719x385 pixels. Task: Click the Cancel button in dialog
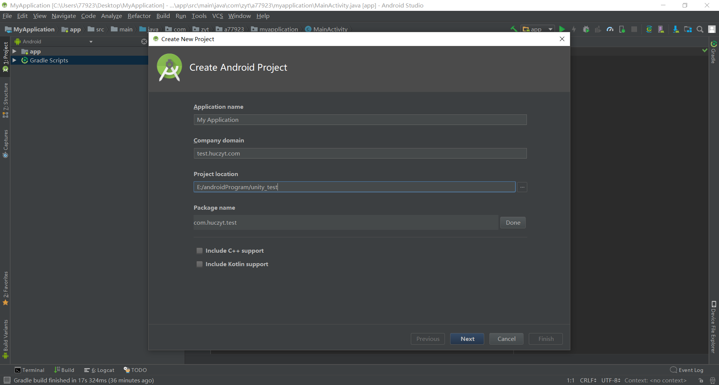[x=506, y=339]
